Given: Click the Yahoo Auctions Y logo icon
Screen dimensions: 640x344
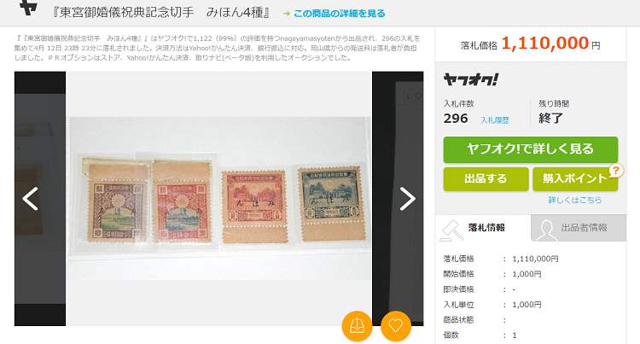Looking at the screenshot, I should point(28,7).
